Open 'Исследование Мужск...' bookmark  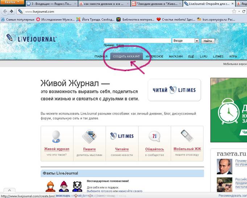pyautogui.click(x=55, y=20)
